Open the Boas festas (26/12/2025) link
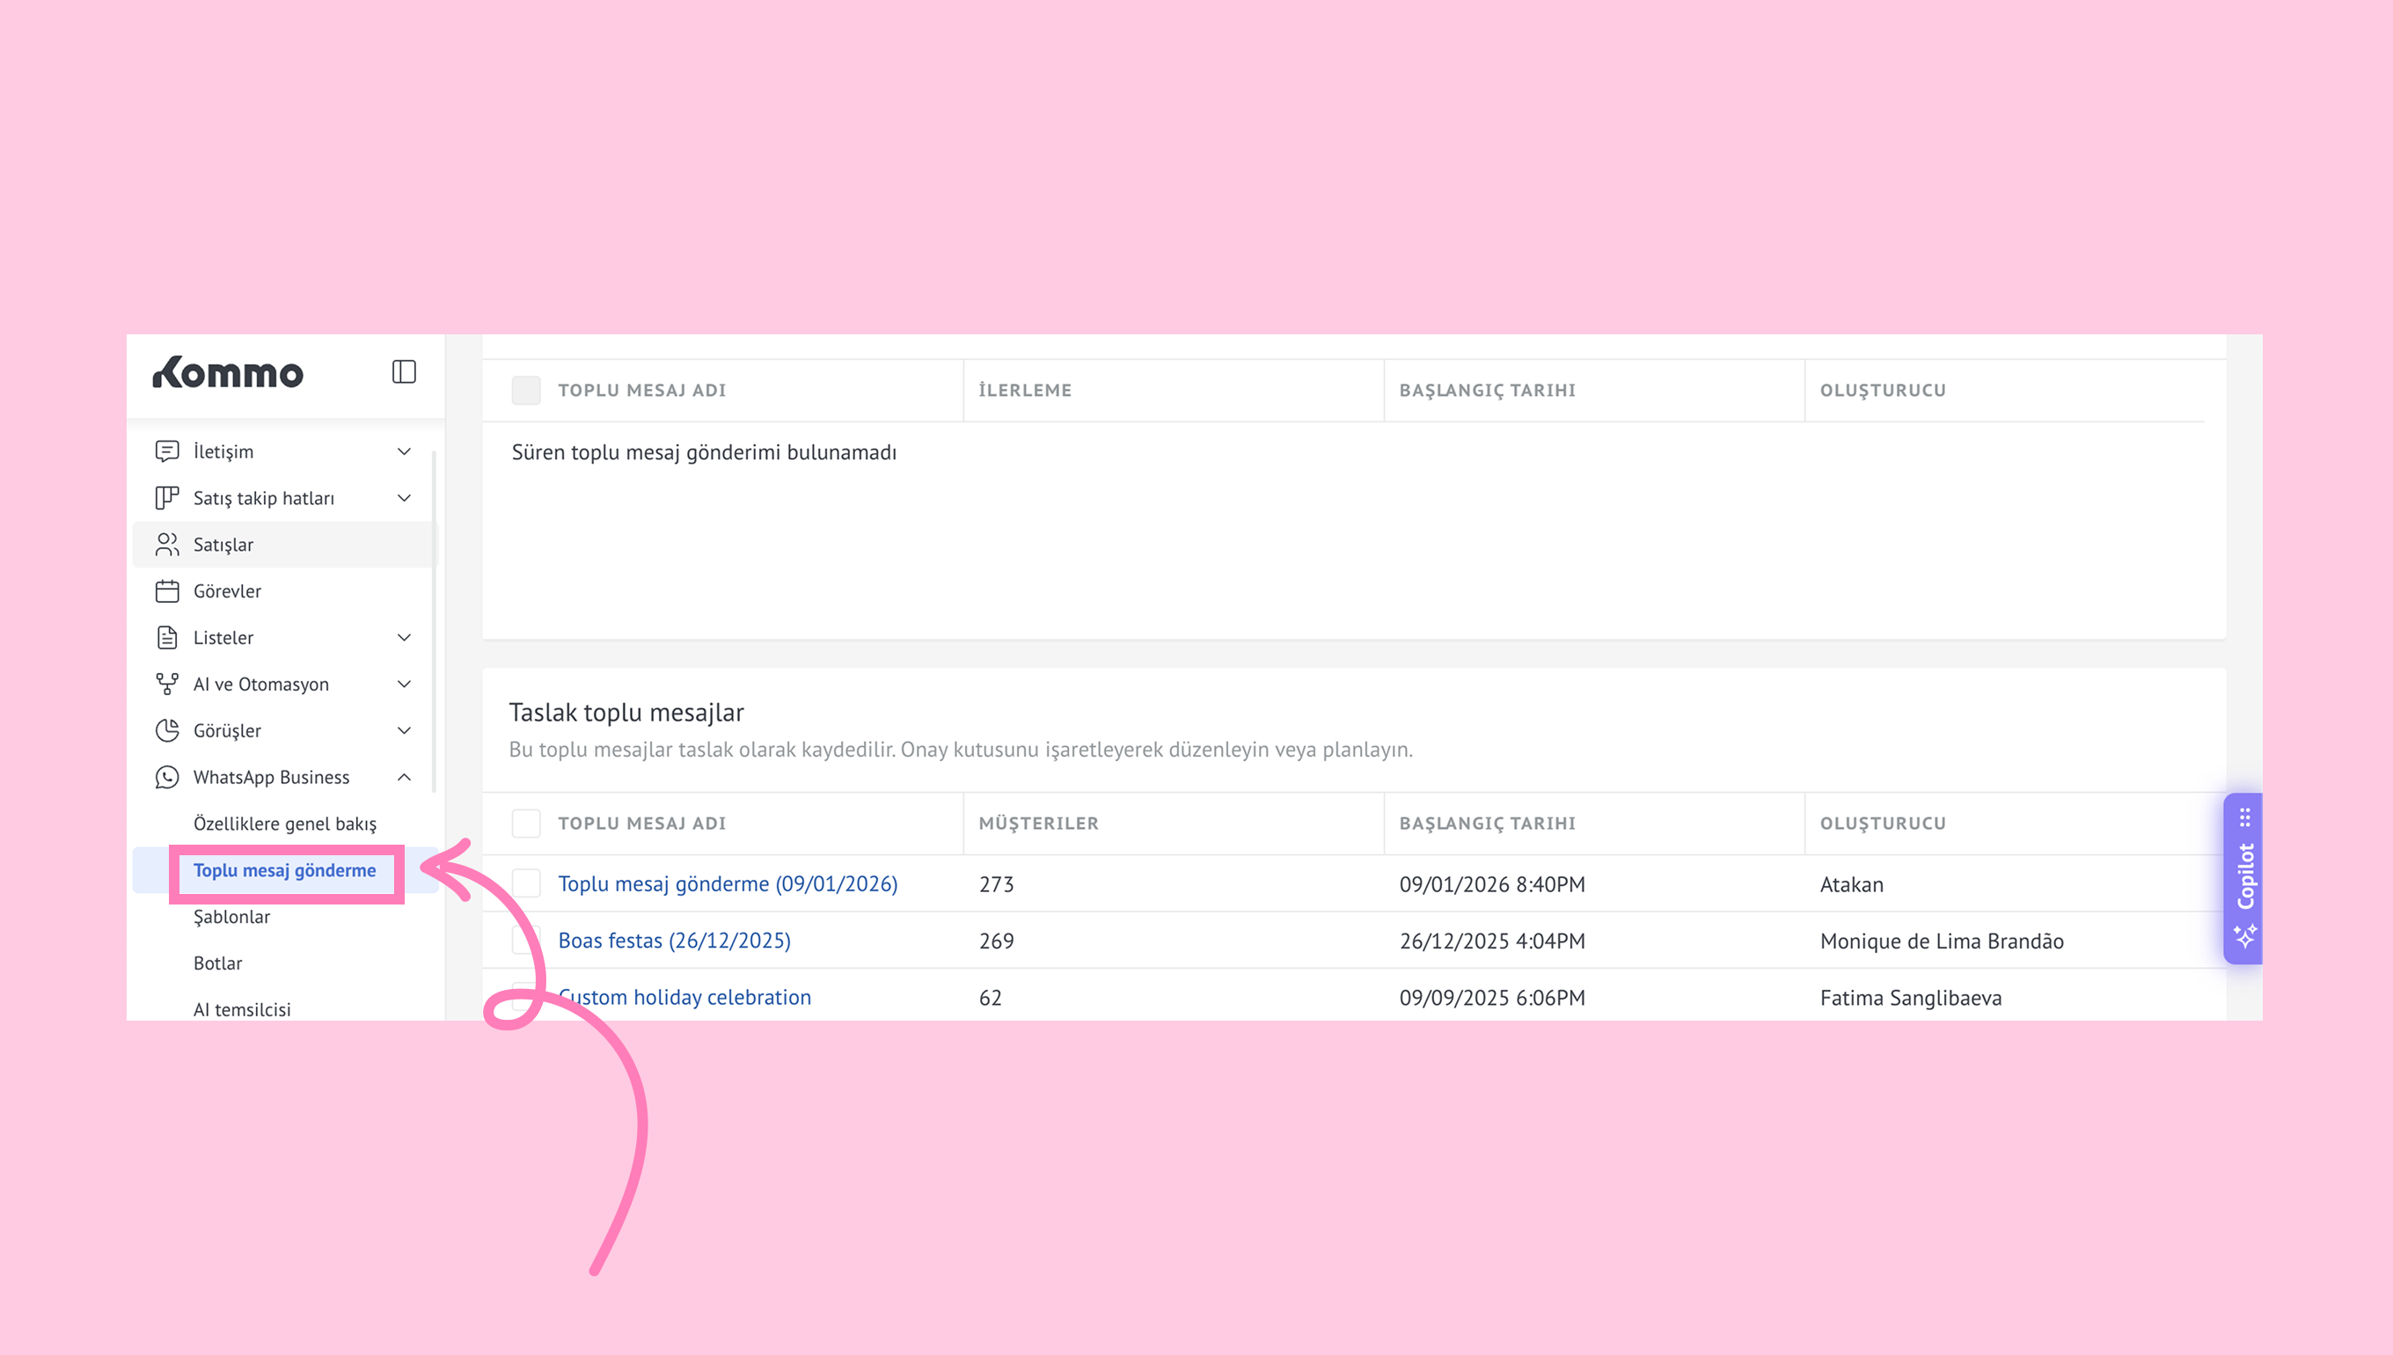The height and width of the screenshot is (1355, 2393). [x=675, y=940]
